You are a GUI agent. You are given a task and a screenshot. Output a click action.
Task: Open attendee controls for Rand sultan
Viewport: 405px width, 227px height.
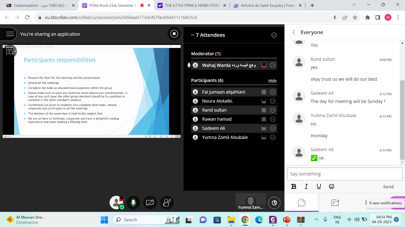coord(273,110)
